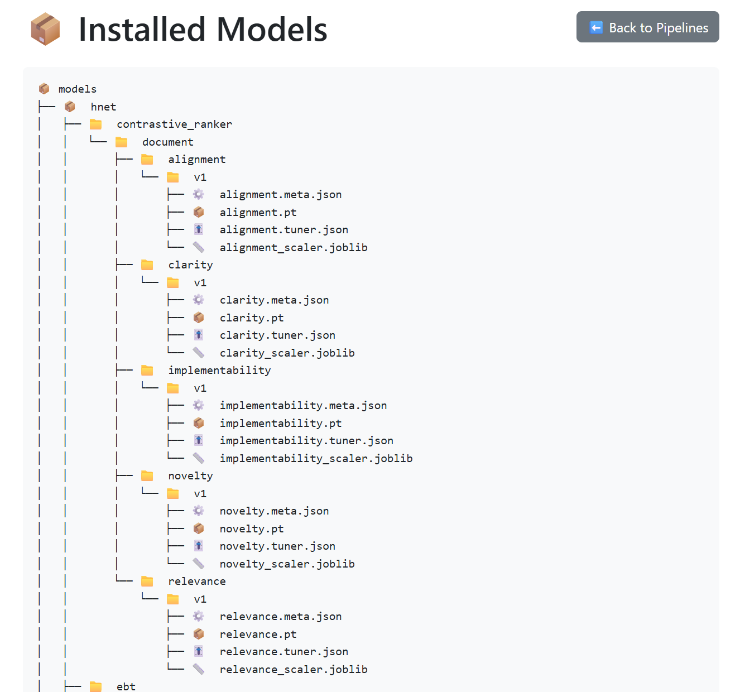Click the tuner icon for implementability.tuner.json

[x=198, y=440]
